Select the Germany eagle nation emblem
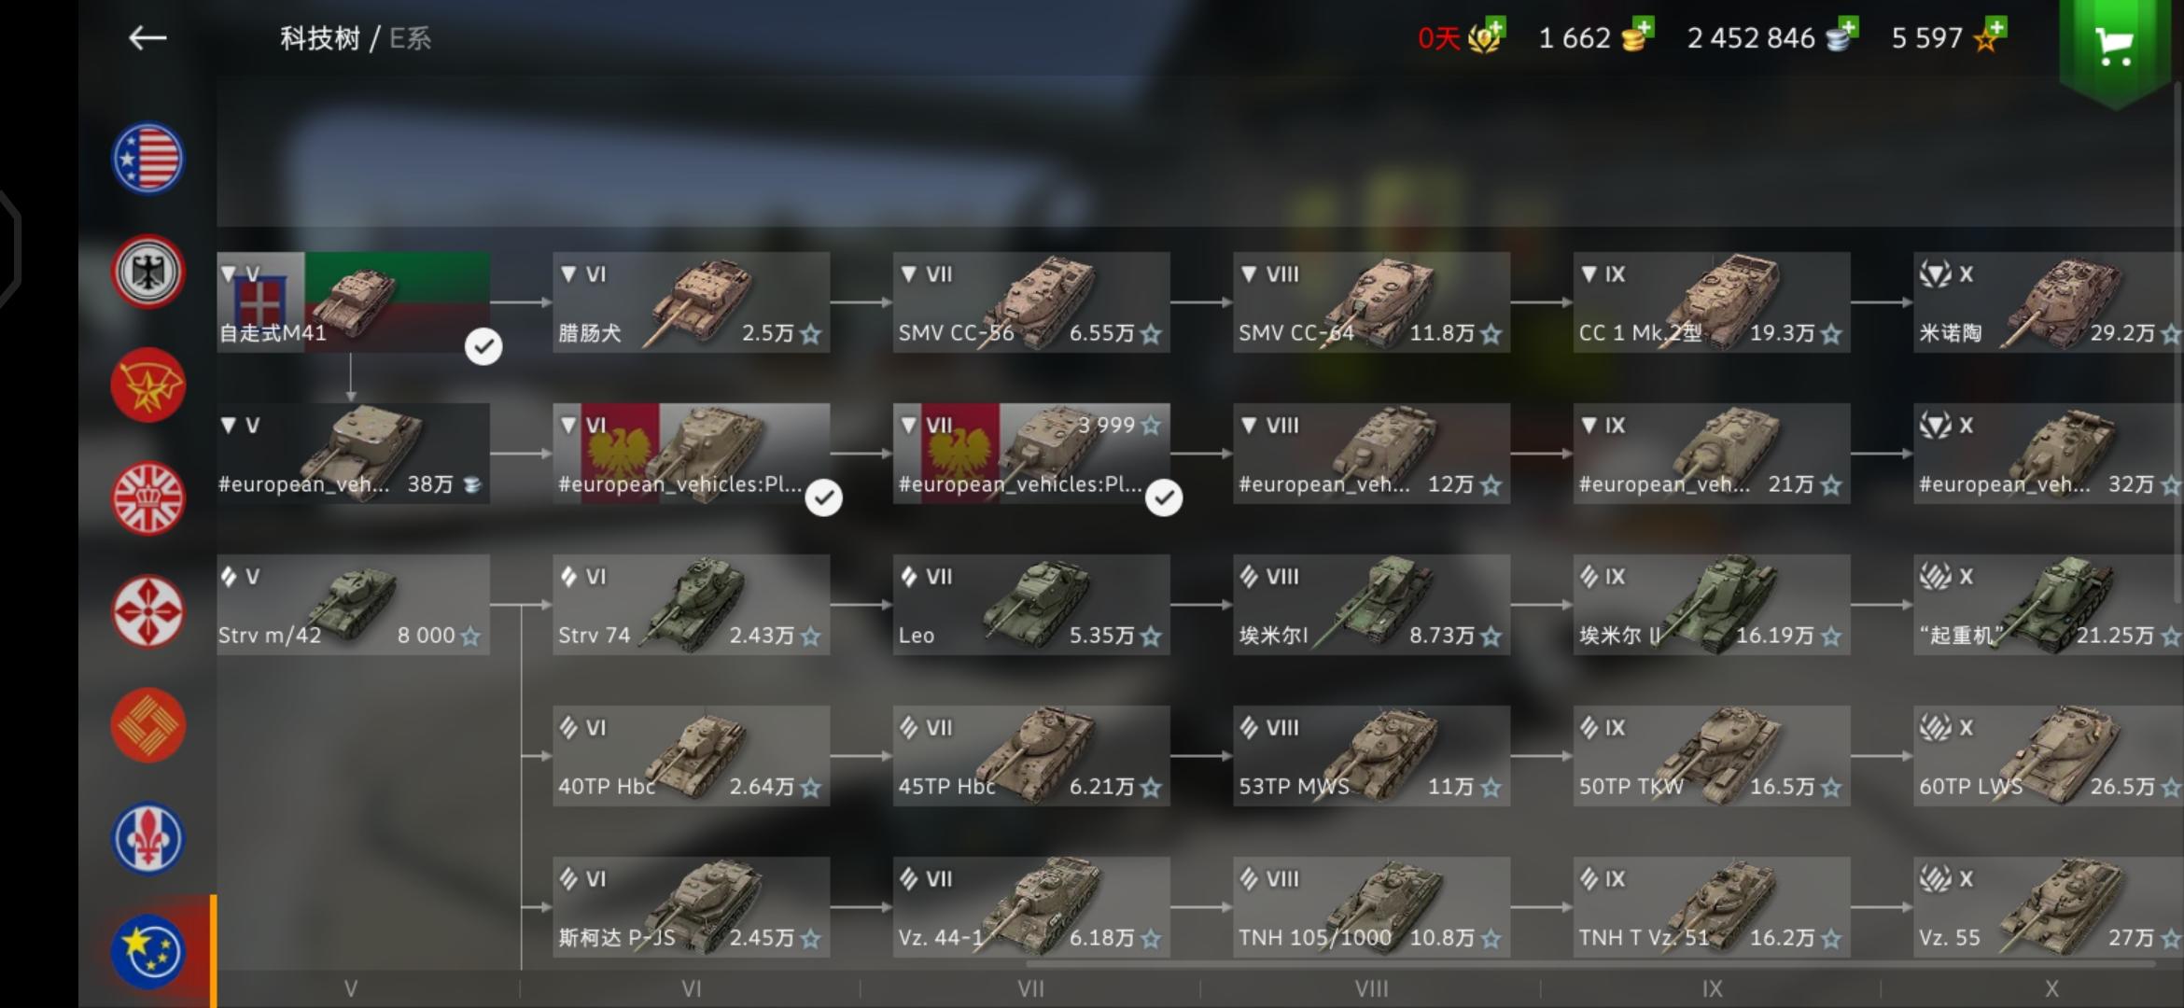Image resolution: width=2184 pixels, height=1008 pixels. (148, 272)
